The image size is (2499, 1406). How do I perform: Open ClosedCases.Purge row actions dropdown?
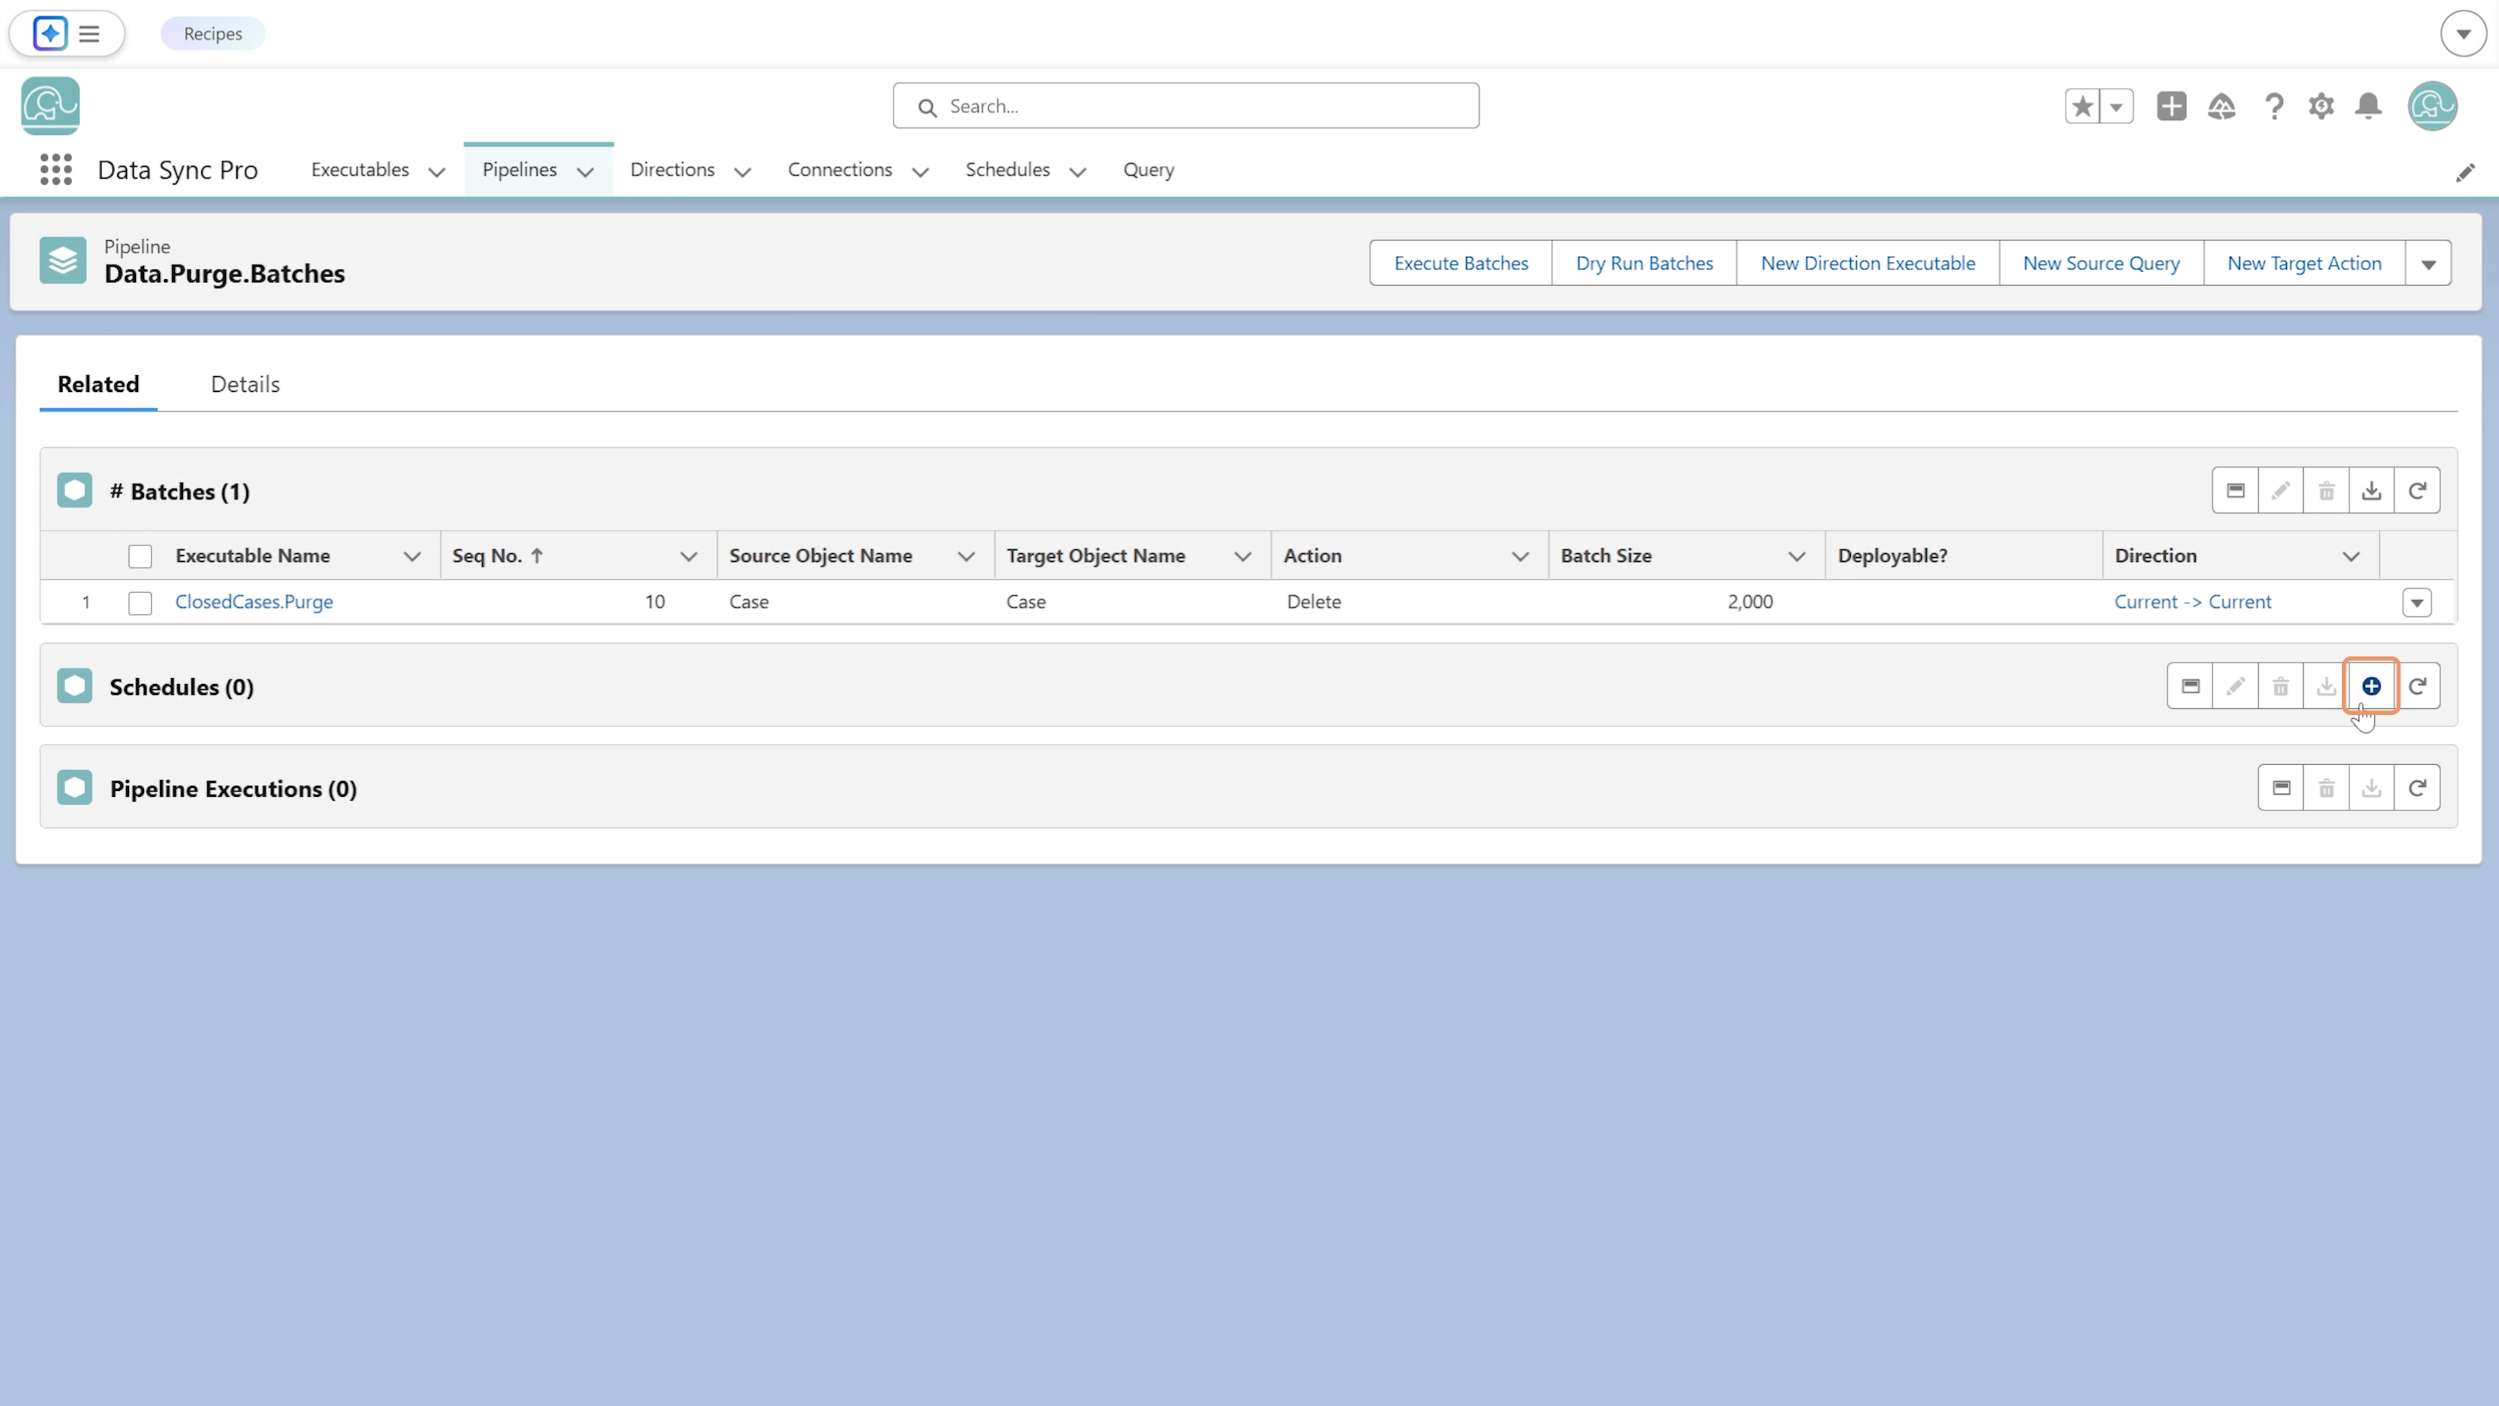[x=2416, y=603]
